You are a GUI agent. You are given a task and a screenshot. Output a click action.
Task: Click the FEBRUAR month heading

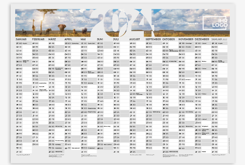[x=38, y=39]
